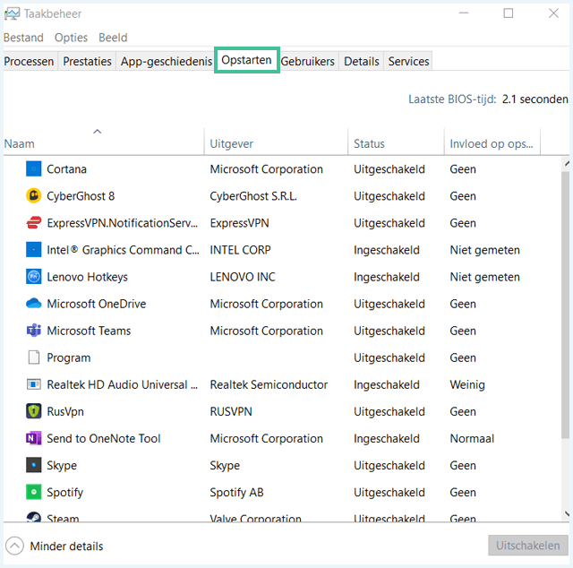Select the Spotify name in list
Image resolution: width=573 pixels, height=568 pixels.
(64, 492)
